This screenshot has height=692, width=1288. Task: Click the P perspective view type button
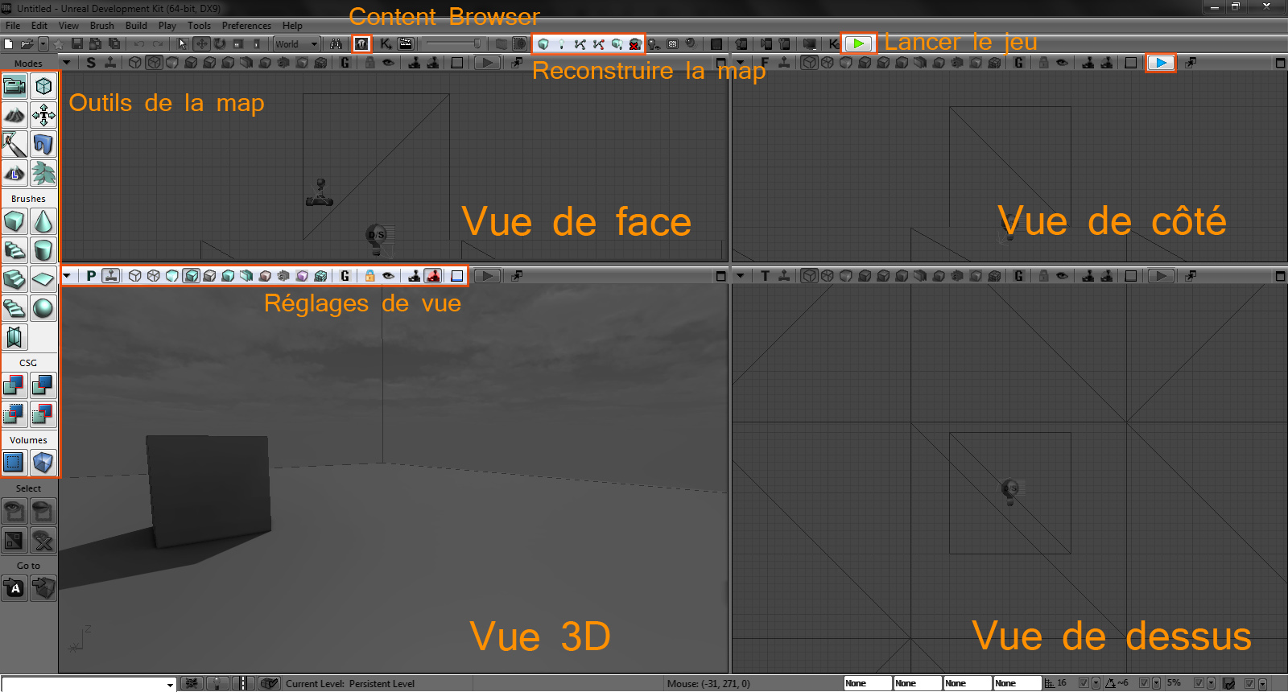91,276
